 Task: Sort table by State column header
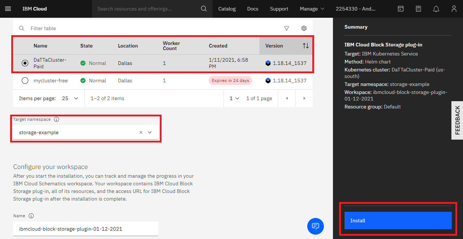tap(87, 46)
